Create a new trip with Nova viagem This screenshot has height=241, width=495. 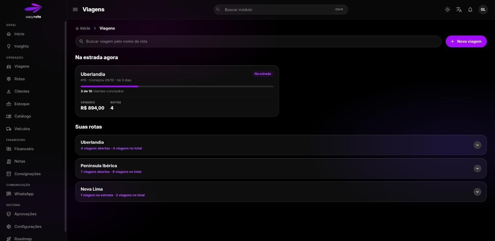(x=466, y=41)
